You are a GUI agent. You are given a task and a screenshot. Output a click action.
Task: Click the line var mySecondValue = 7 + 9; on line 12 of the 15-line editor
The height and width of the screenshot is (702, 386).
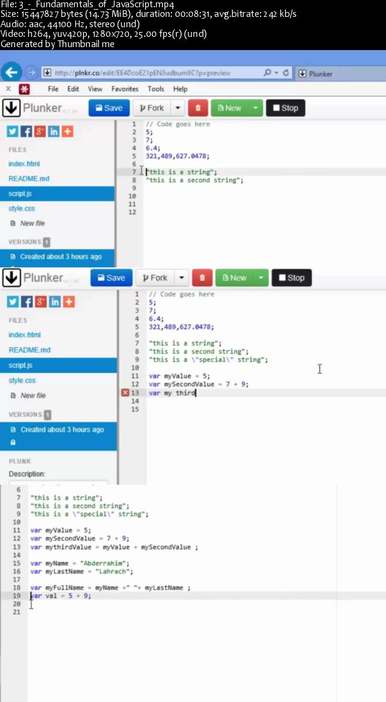[x=198, y=384]
